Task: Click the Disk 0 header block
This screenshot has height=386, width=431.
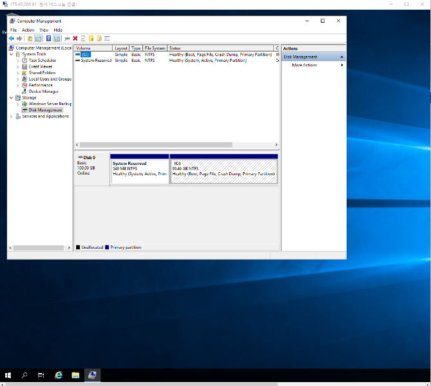Action: (92, 169)
